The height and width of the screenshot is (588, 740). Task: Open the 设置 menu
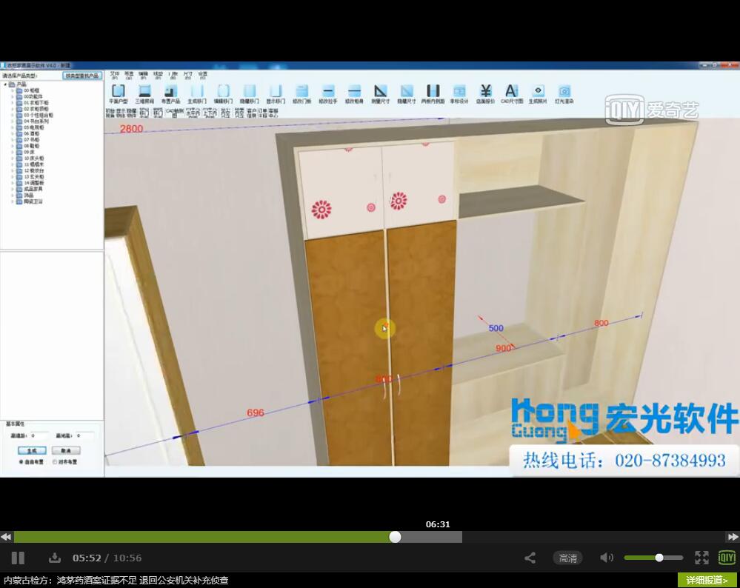coord(202,75)
